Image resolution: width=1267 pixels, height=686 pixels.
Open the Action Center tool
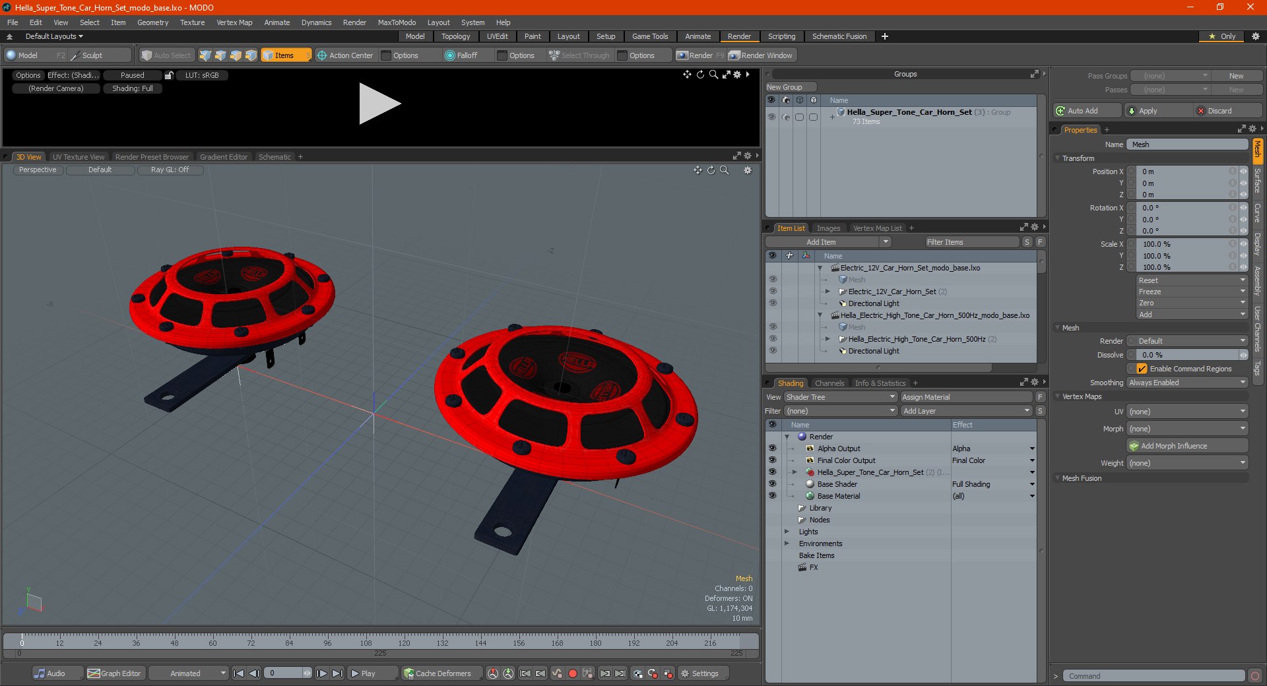coord(345,55)
